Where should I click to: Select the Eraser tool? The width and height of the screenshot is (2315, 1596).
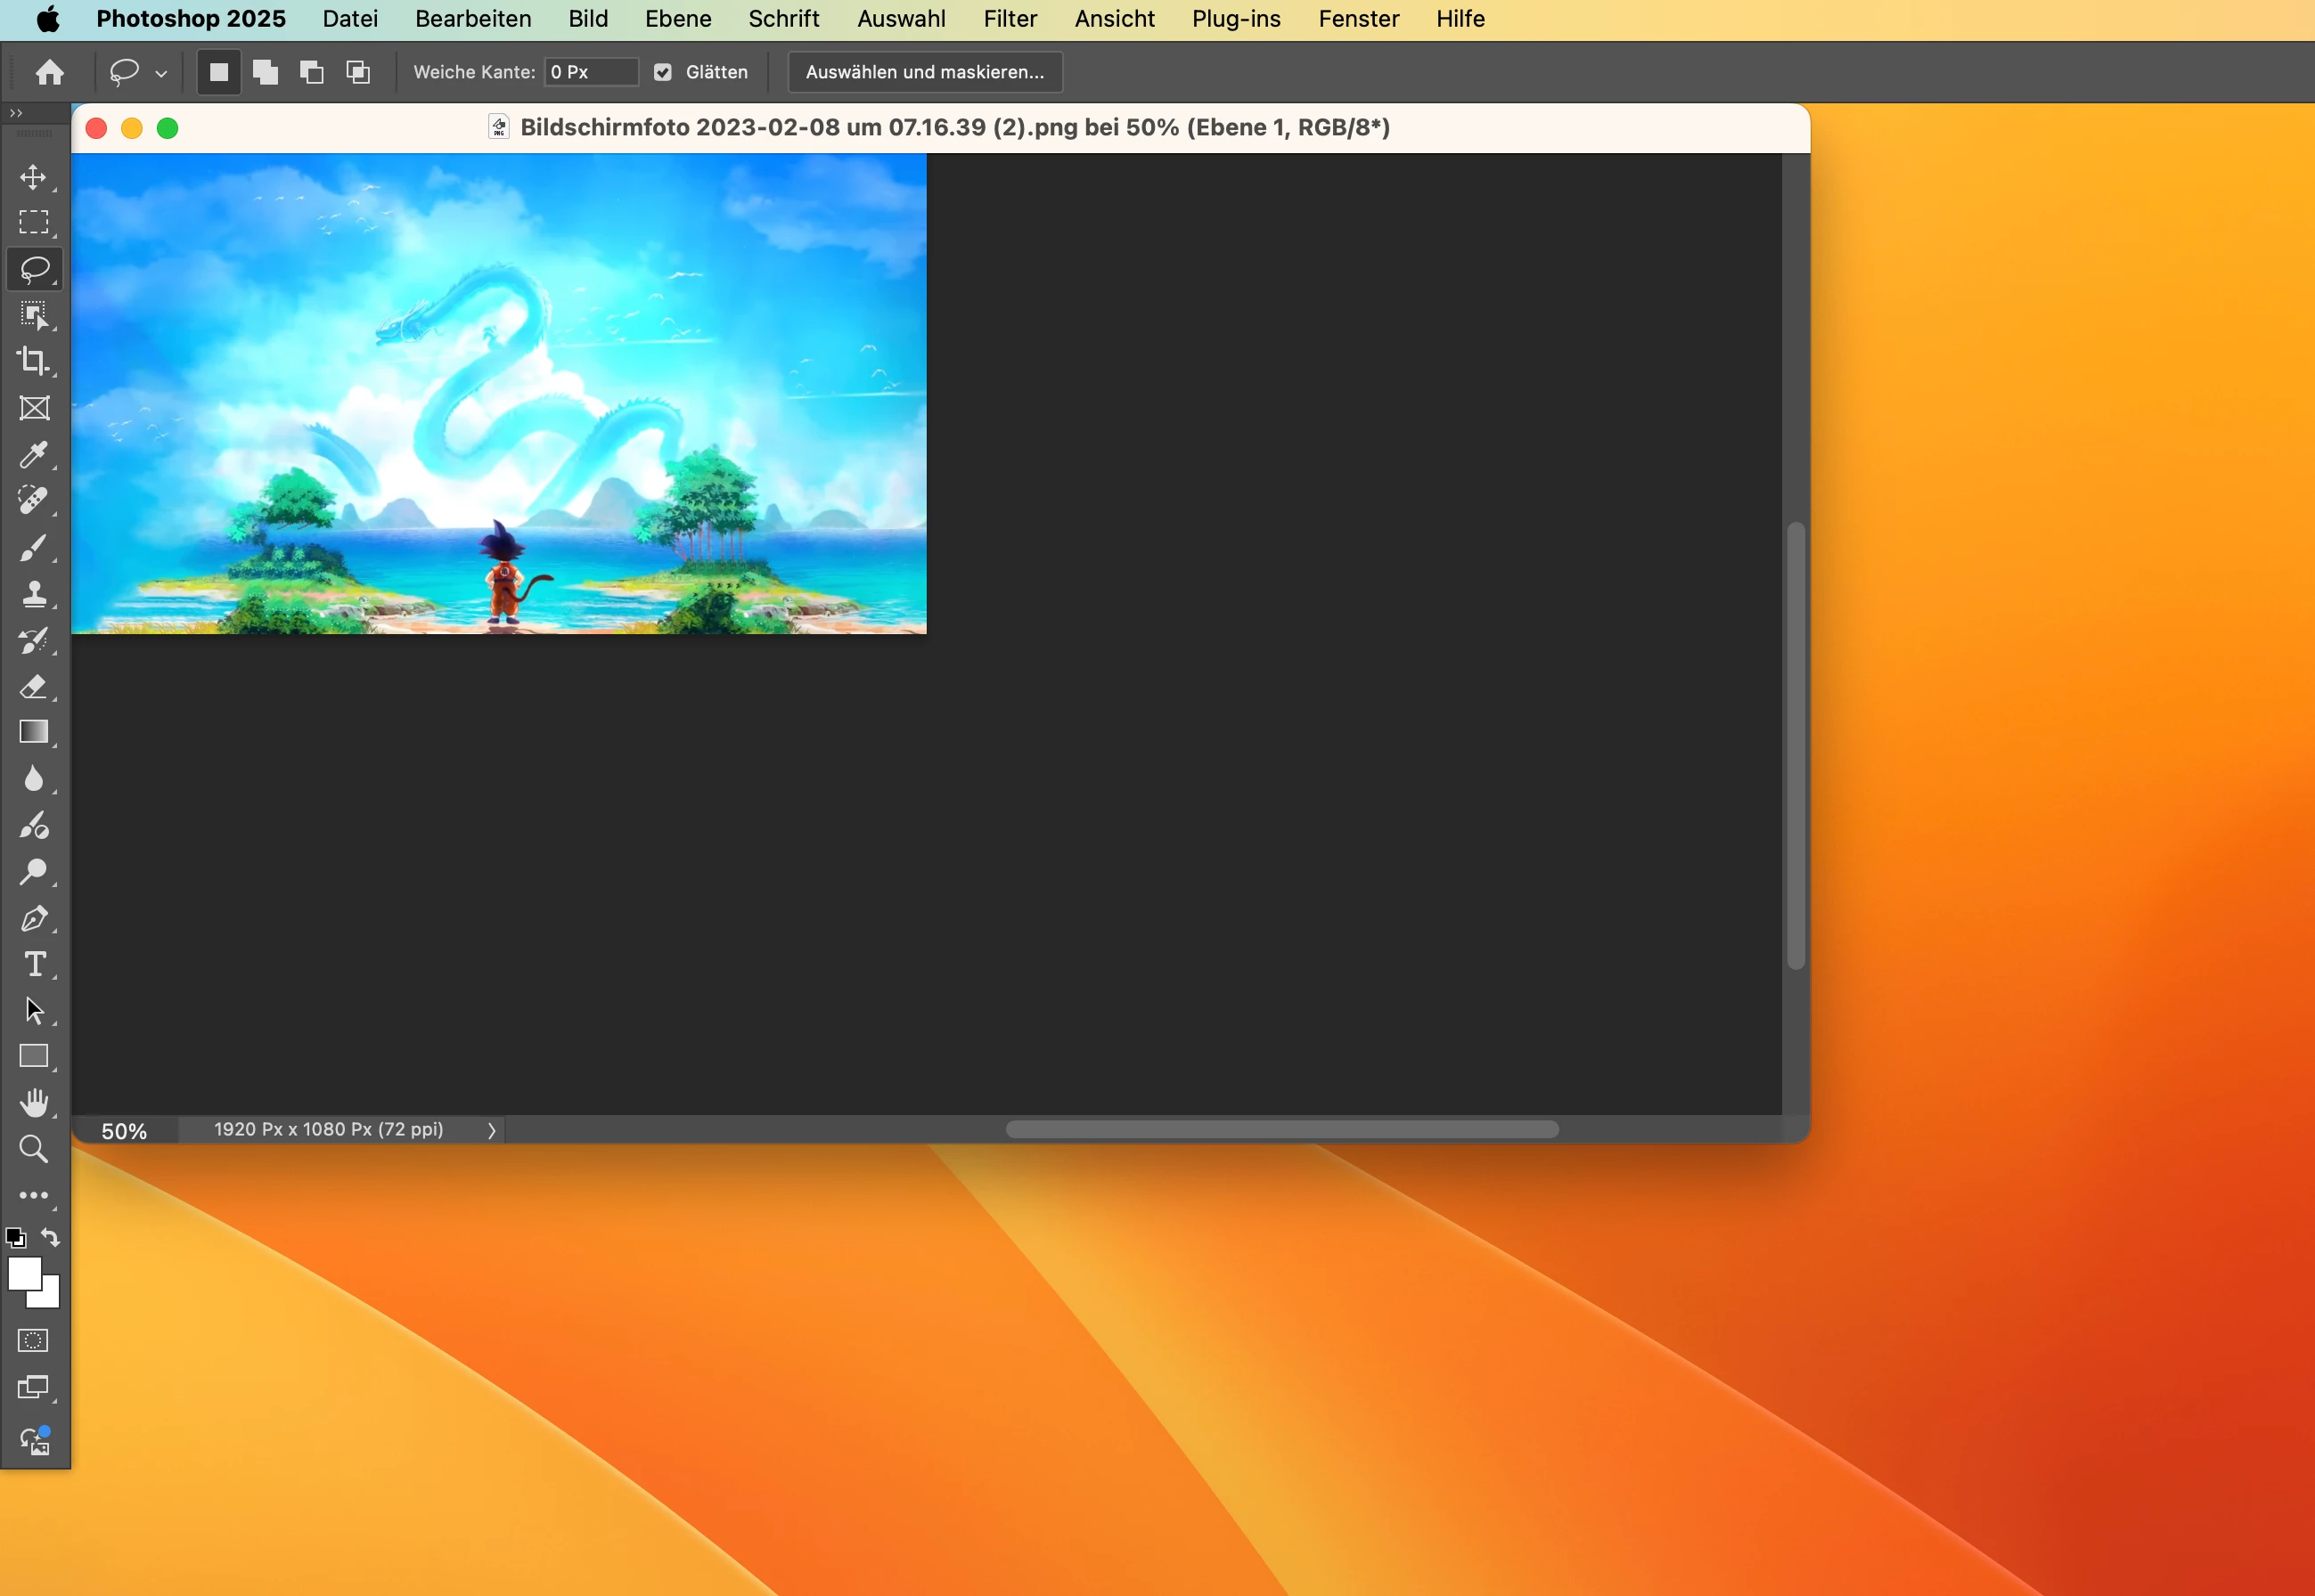click(33, 686)
